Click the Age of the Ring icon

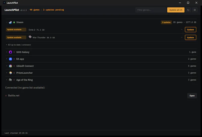10,80
